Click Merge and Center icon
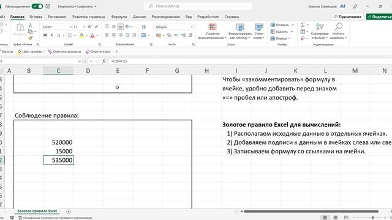The image size is (392, 220). [x=143, y=35]
